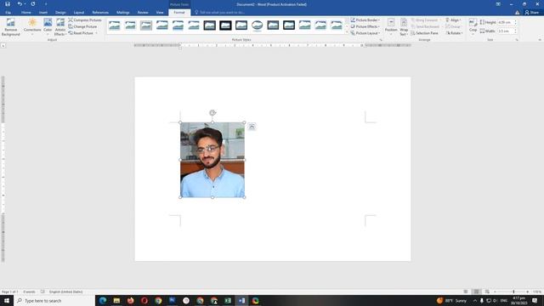Open the Rotate dropdown
Image resolution: width=544 pixels, height=306 pixels.
pyautogui.click(x=455, y=33)
